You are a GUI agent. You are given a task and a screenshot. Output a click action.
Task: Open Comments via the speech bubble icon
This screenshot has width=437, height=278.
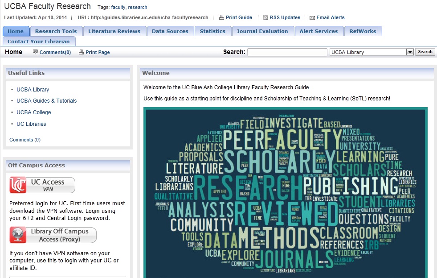35,52
